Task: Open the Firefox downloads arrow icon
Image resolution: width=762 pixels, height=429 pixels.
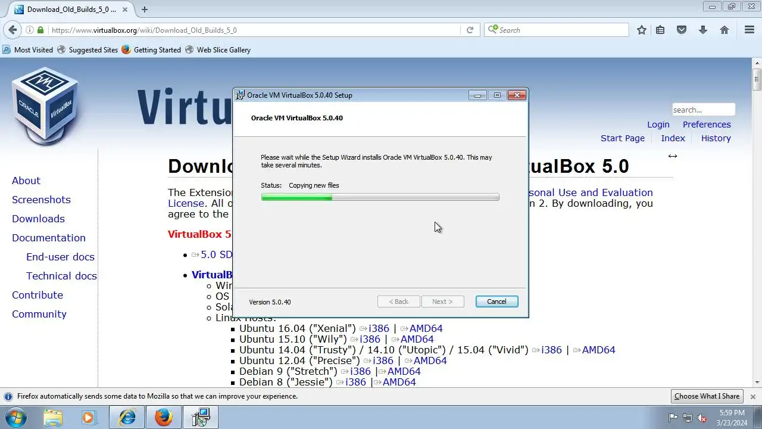Action: tap(703, 30)
